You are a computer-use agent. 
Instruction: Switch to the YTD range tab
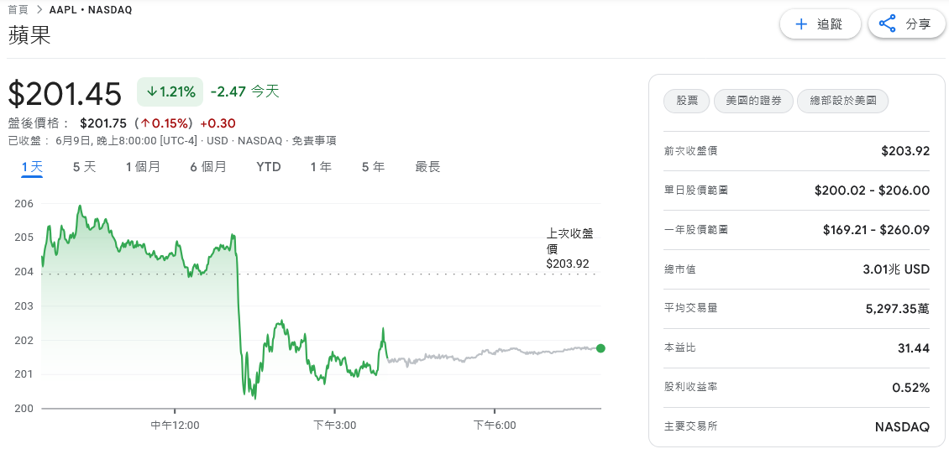click(269, 167)
